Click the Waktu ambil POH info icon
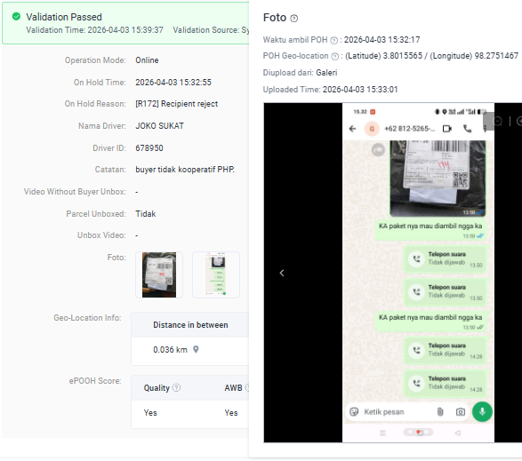This screenshot has width=522, height=461. pyautogui.click(x=333, y=41)
